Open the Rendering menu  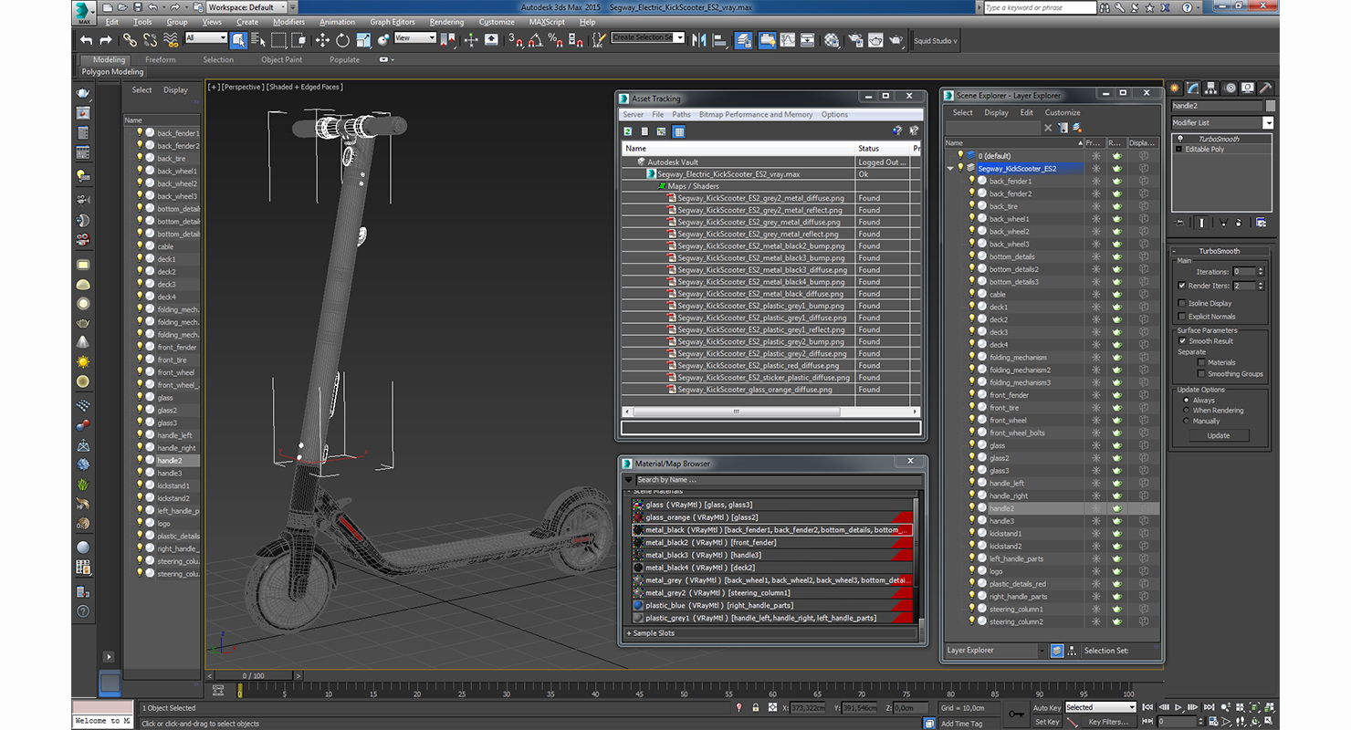click(x=446, y=22)
